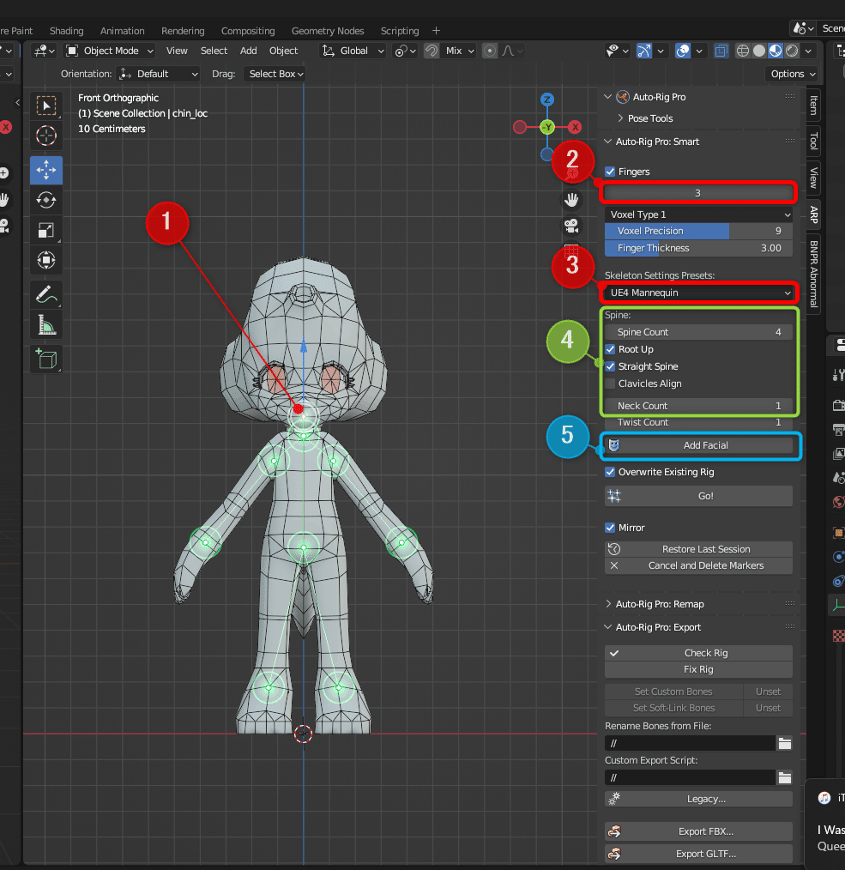Select the Add Cube tool
Screen dimensions: 845x870
click(x=46, y=357)
